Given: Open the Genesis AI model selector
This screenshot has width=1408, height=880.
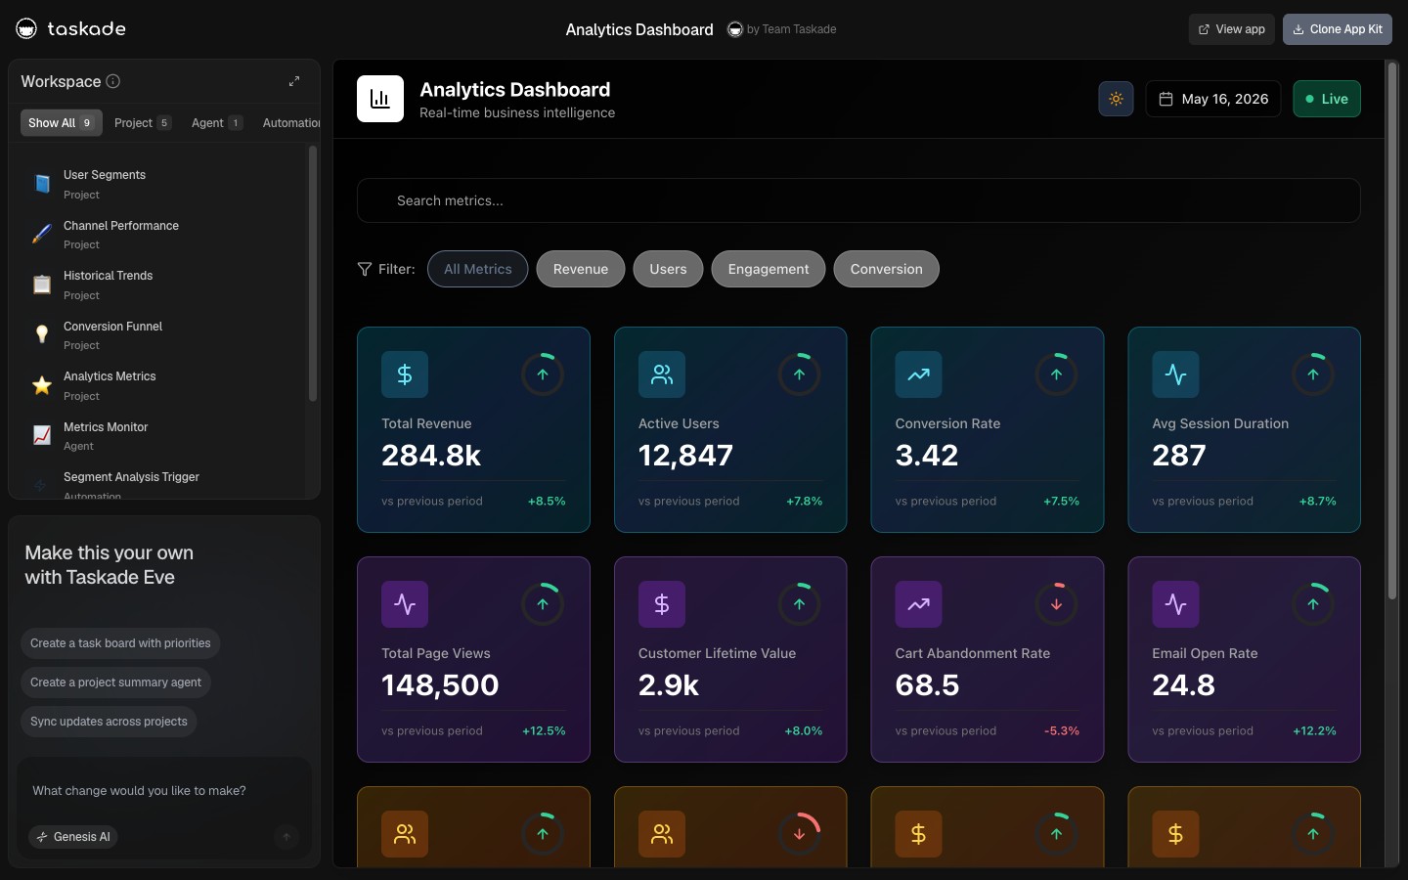Looking at the screenshot, I should [73, 837].
